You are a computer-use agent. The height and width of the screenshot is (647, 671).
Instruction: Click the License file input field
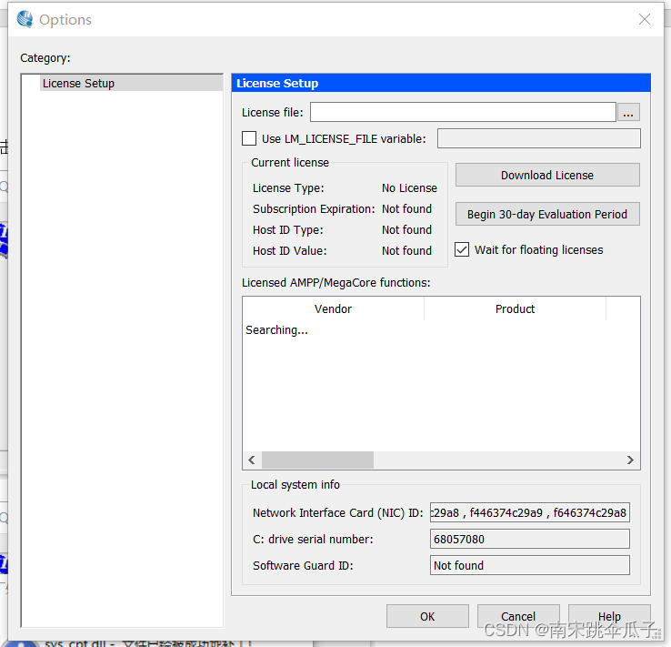pos(463,112)
